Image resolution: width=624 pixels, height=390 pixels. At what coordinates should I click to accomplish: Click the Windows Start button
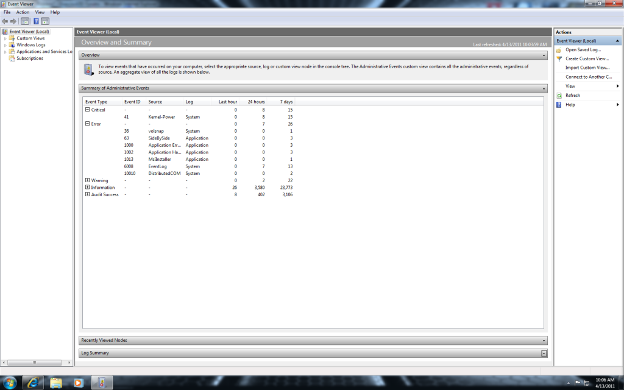[x=10, y=383]
